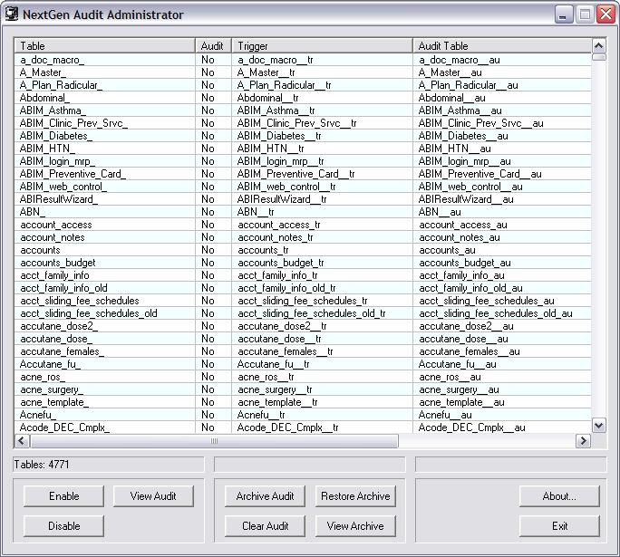The width and height of the screenshot is (620, 557).
Task: Select the ABIM_HTN_ row
Action: click(x=303, y=149)
